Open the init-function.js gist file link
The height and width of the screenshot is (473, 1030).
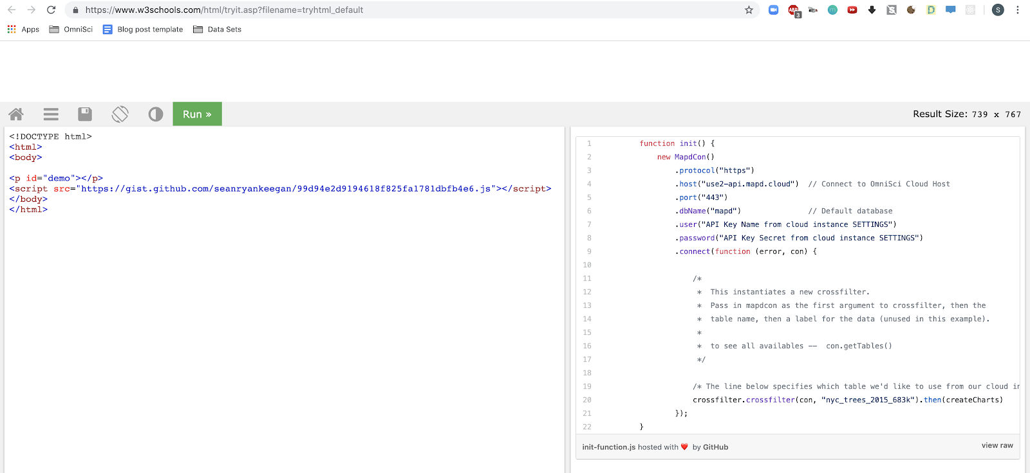point(608,447)
